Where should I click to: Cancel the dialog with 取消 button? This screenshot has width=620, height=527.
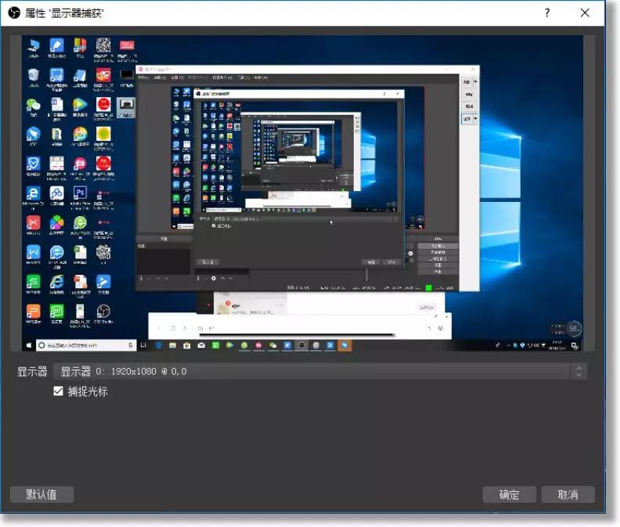[x=568, y=495]
